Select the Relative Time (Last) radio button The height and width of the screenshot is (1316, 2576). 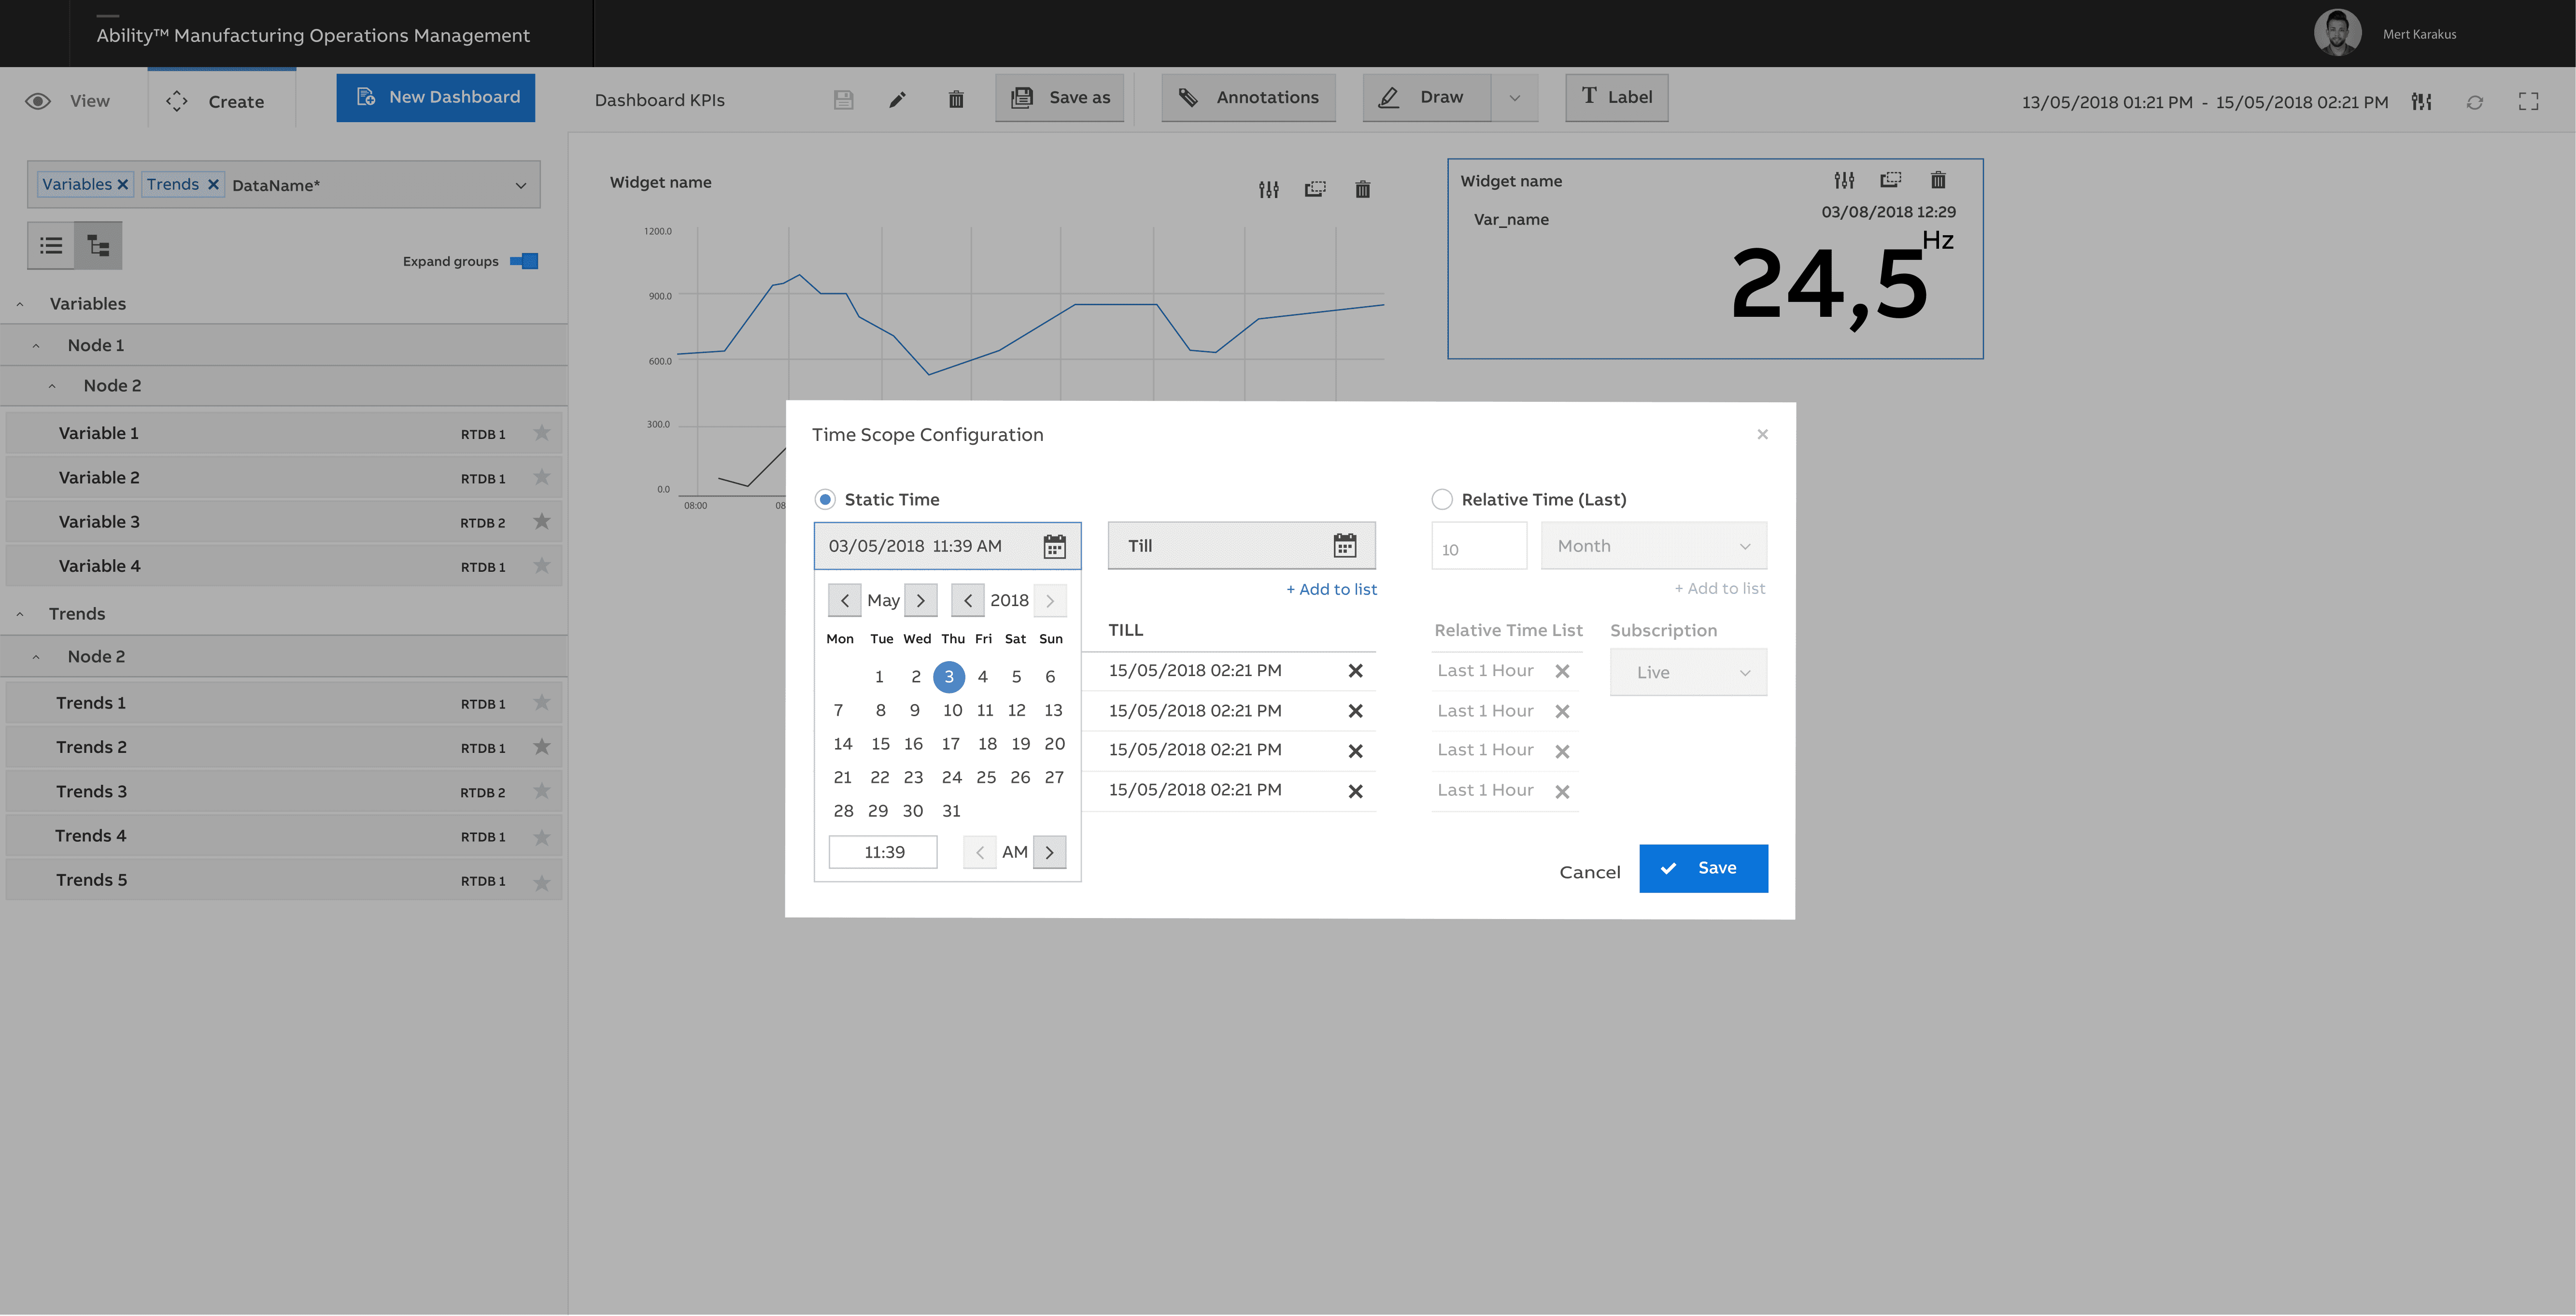(1441, 499)
